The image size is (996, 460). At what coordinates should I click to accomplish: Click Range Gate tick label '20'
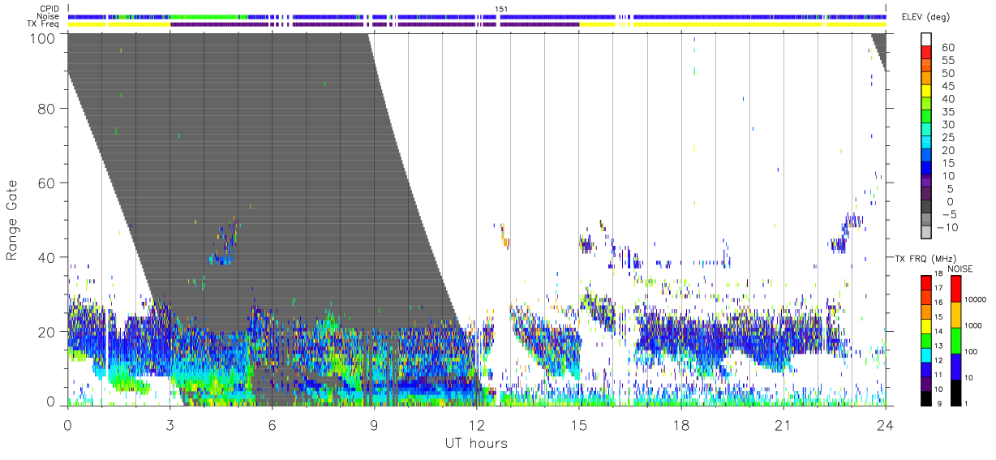46,332
